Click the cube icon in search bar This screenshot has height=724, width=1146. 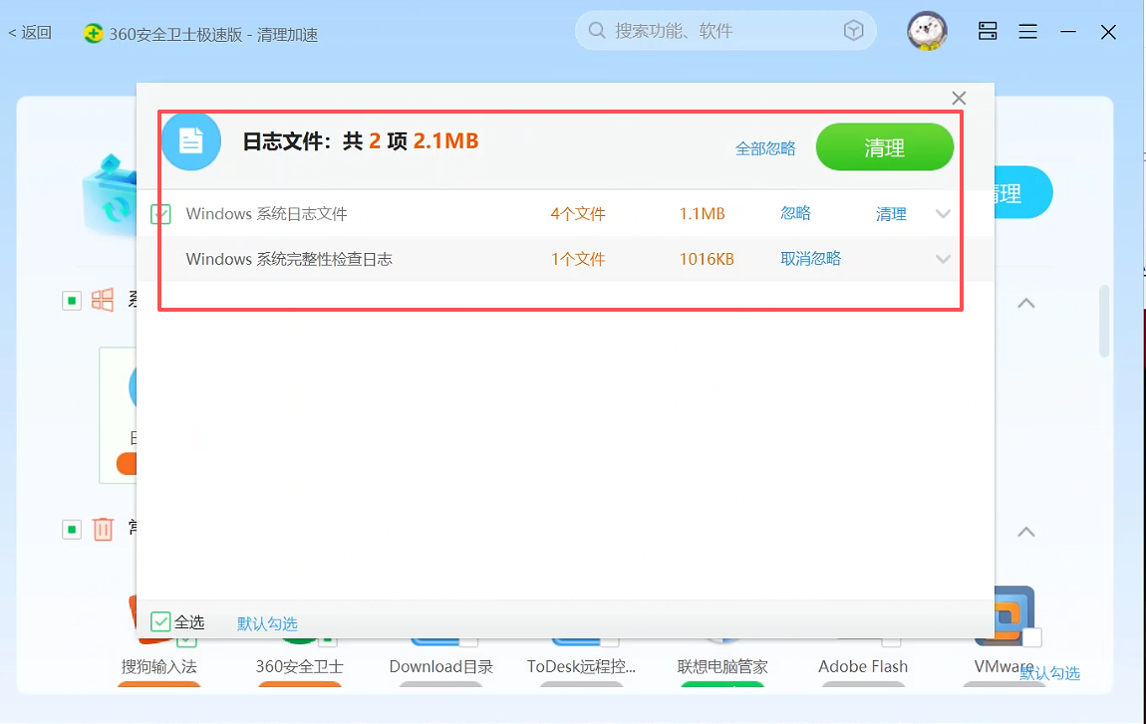pos(853,31)
